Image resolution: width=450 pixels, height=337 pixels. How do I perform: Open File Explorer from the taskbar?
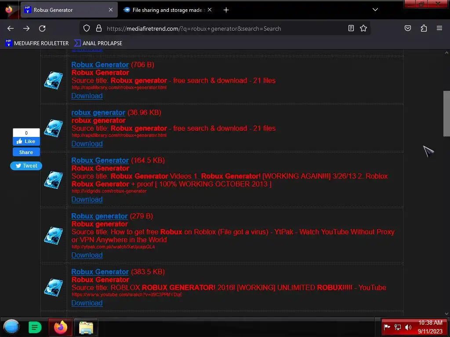click(86, 327)
